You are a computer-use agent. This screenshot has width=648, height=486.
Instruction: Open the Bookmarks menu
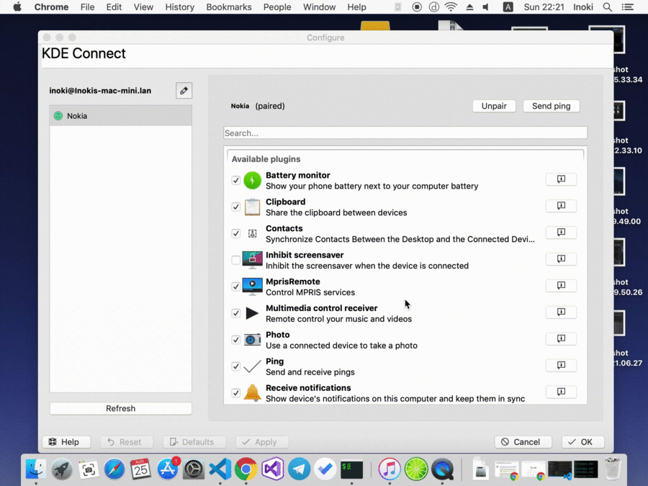[x=229, y=7]
